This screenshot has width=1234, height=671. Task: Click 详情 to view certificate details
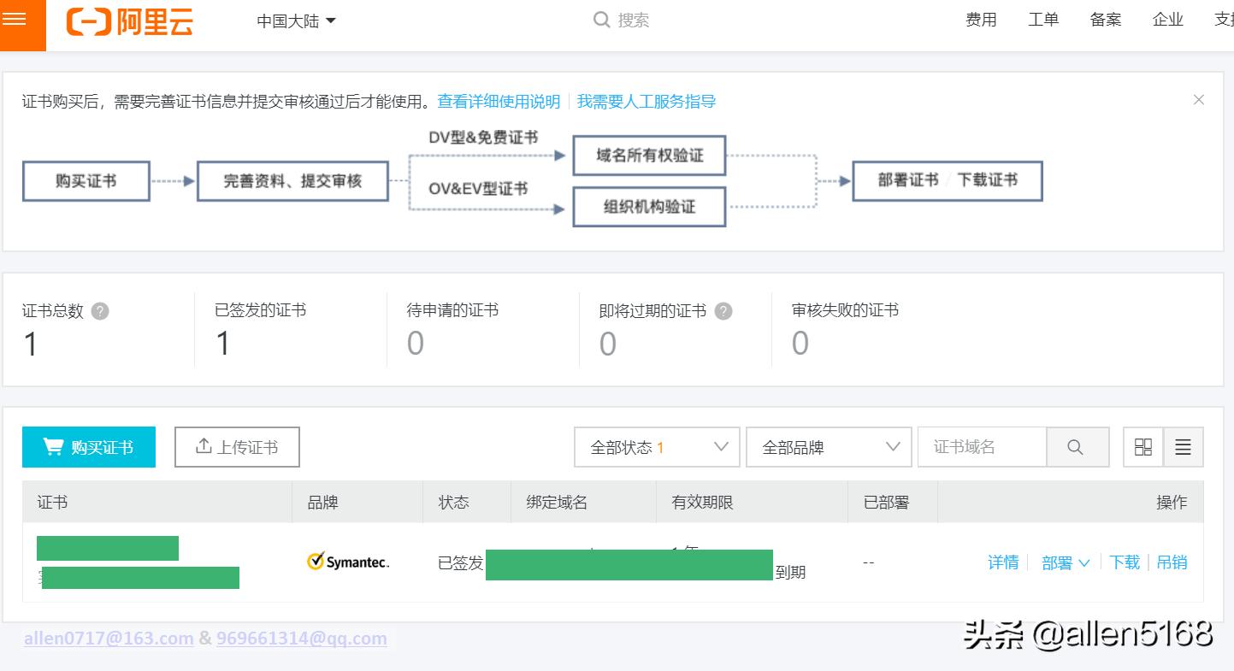click(x=1003, y=562)
